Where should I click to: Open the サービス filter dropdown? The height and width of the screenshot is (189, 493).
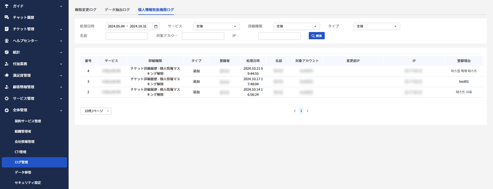pyautogui.click(x=216, y=27)
